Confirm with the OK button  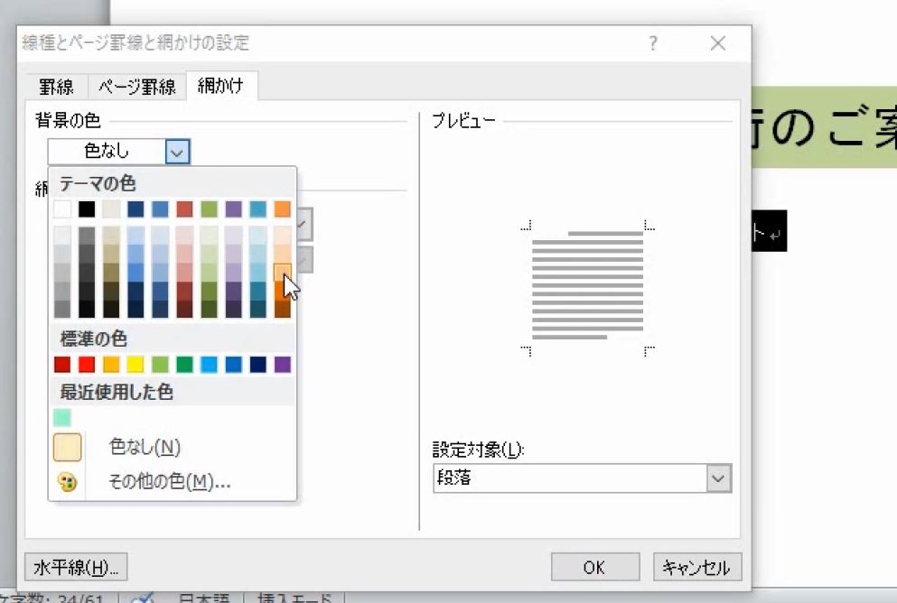pyautogui.click(x=595, y=567)
